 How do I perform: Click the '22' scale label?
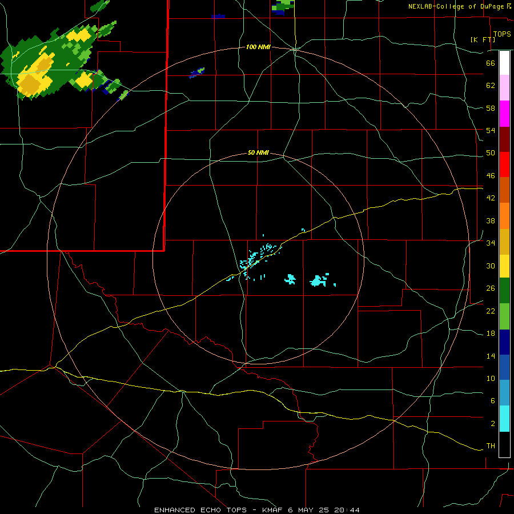click(491, 311)
